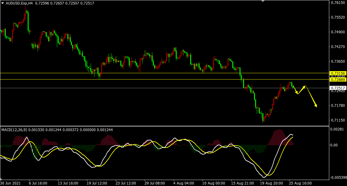The image size is (347, 186).
Task: Click the MACD scale value -0.005399
Action: (338, 177)
